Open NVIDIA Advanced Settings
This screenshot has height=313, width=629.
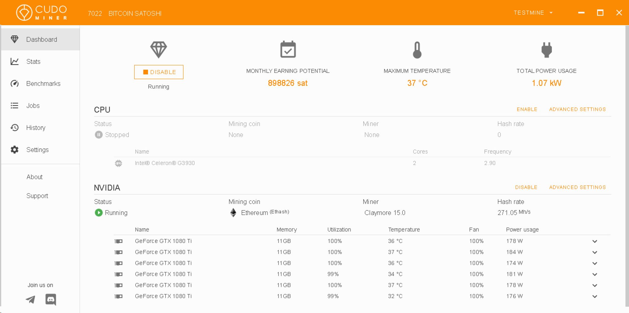point(577,187)
